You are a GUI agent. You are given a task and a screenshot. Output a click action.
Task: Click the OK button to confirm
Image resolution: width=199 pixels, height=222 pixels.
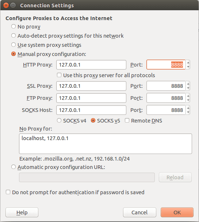pos(177,212)
